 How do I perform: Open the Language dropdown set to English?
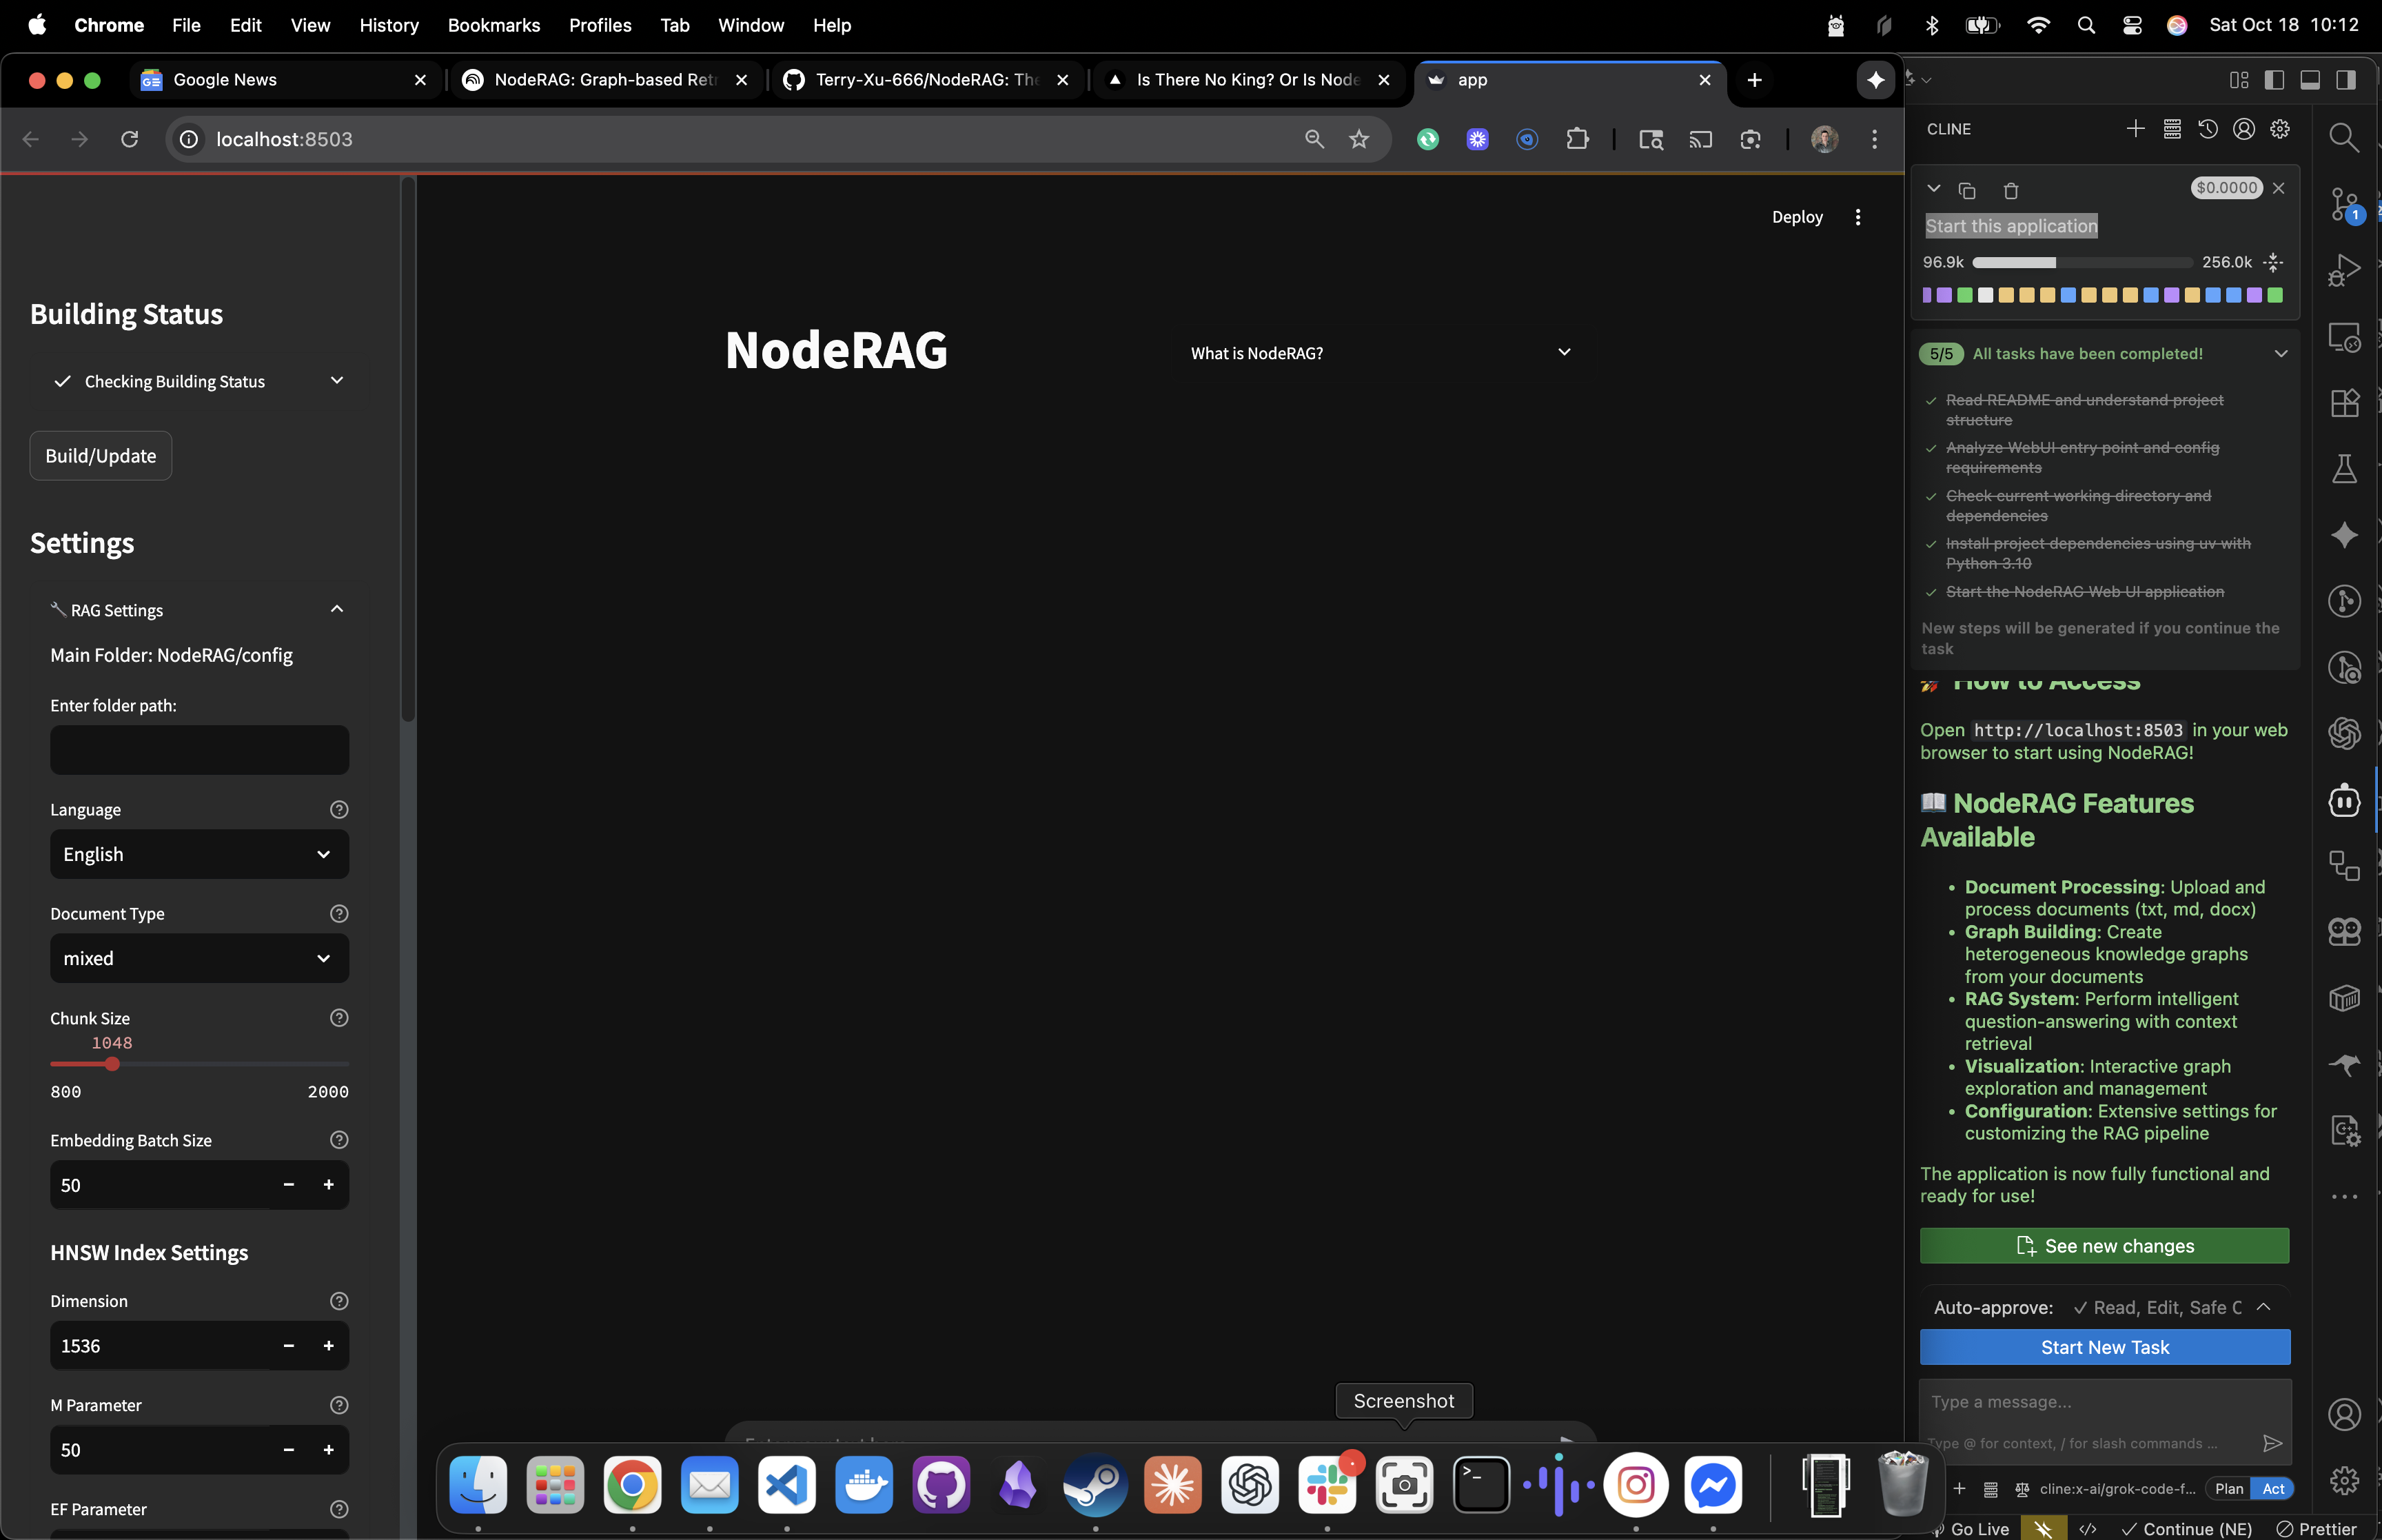pyautogui.click(x=199, y=854)
